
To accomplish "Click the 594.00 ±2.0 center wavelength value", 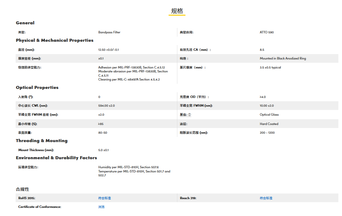I will 106,106.
